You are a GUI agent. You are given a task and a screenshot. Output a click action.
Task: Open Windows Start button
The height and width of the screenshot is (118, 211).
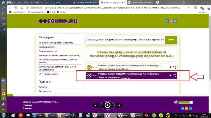3,115
